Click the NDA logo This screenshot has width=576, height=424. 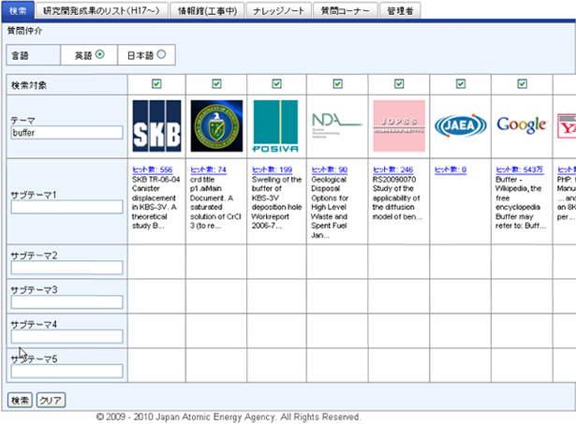(x=337, y=125)
